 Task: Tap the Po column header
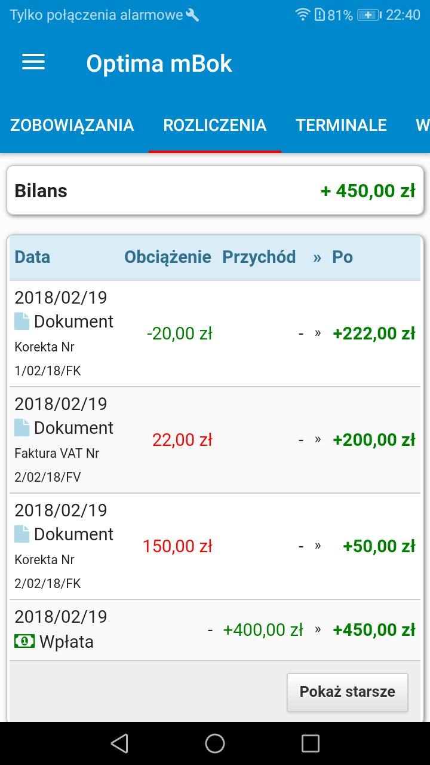(343, 257)
